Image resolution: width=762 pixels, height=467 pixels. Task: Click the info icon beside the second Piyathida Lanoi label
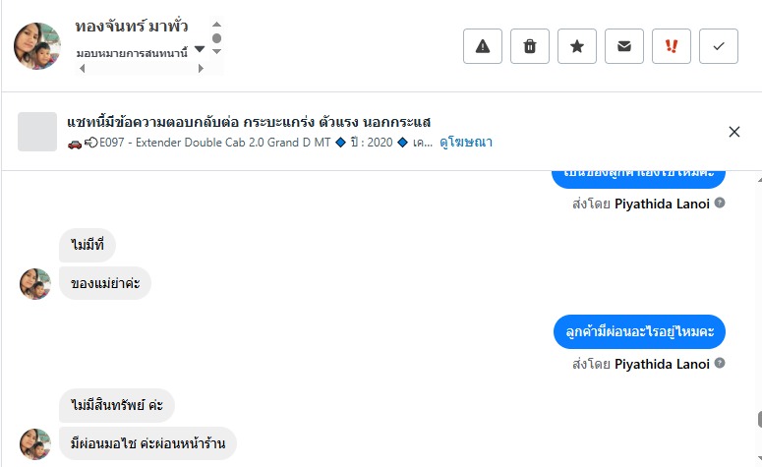(x=720, y=363)
